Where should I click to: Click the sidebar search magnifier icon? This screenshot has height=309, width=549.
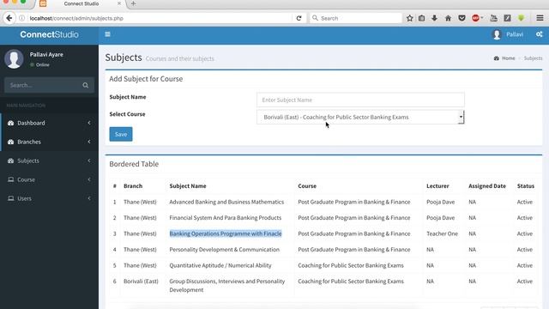coord(86,85)
